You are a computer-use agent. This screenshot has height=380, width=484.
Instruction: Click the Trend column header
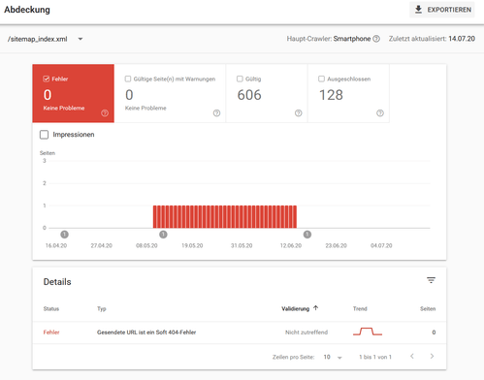click(360, 309)
